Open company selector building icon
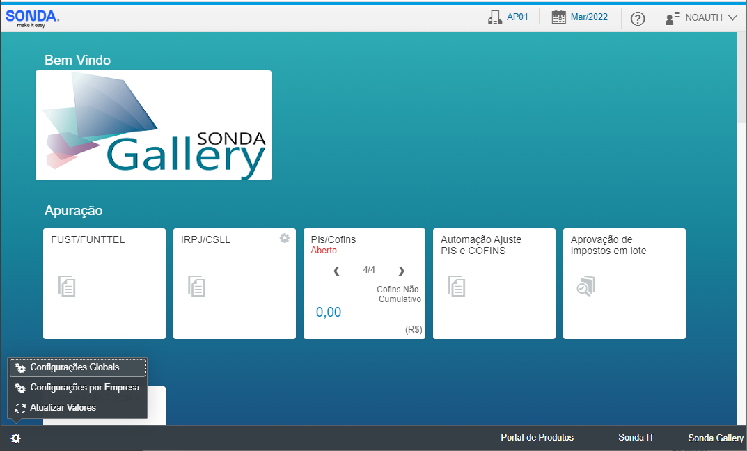747x451 pixels. coord(495,17)
